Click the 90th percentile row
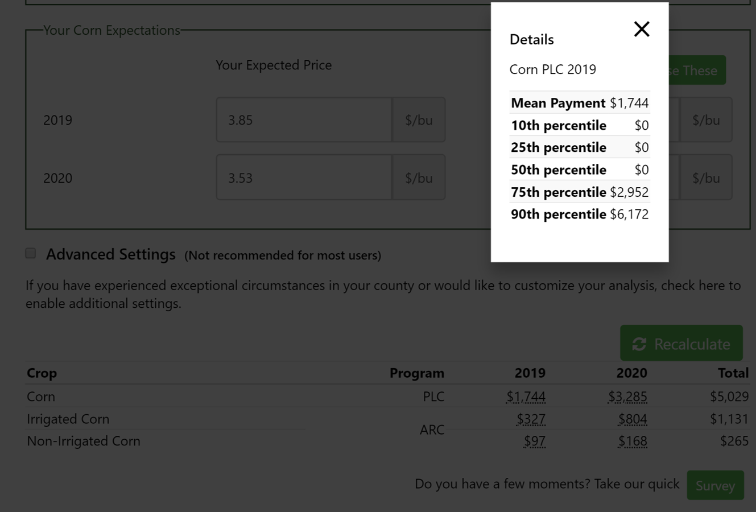Image resolution: width=756 pixels, height=512 pixels. (580, 214)
